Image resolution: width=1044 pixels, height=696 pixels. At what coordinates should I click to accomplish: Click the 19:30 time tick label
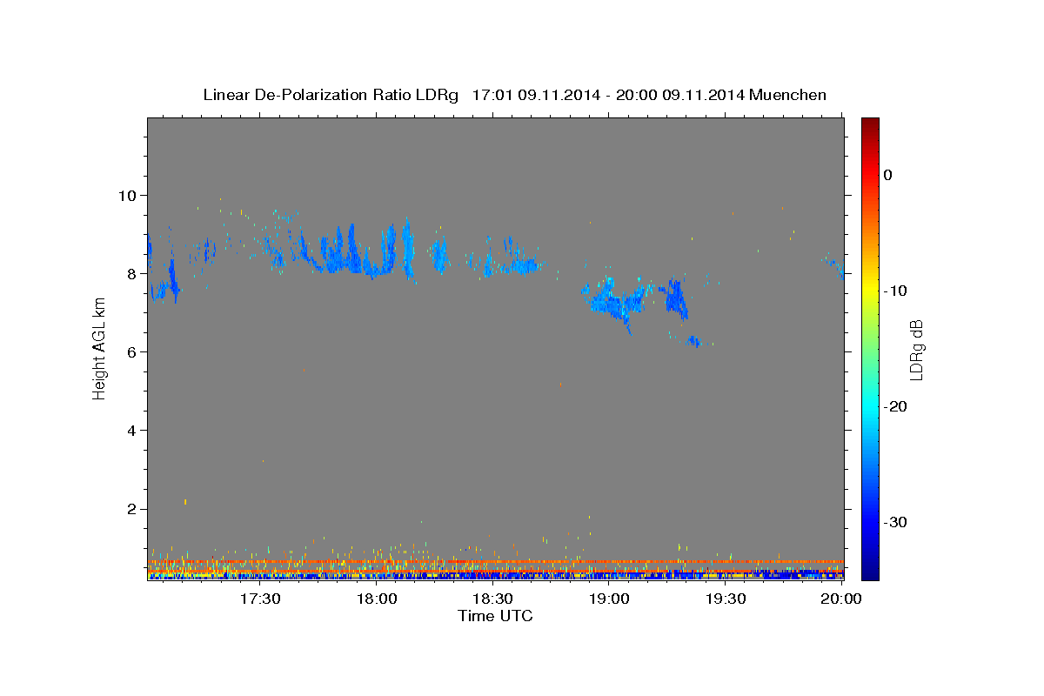tap(726, 599)
